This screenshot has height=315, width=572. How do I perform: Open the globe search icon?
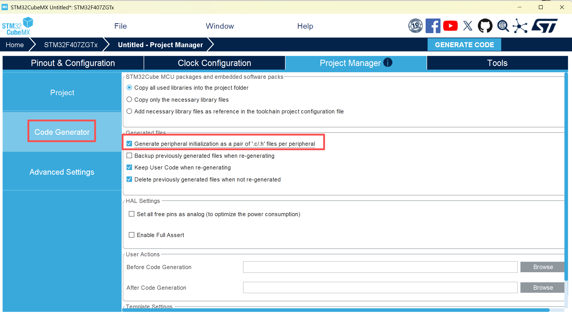[x=503, y=26]
